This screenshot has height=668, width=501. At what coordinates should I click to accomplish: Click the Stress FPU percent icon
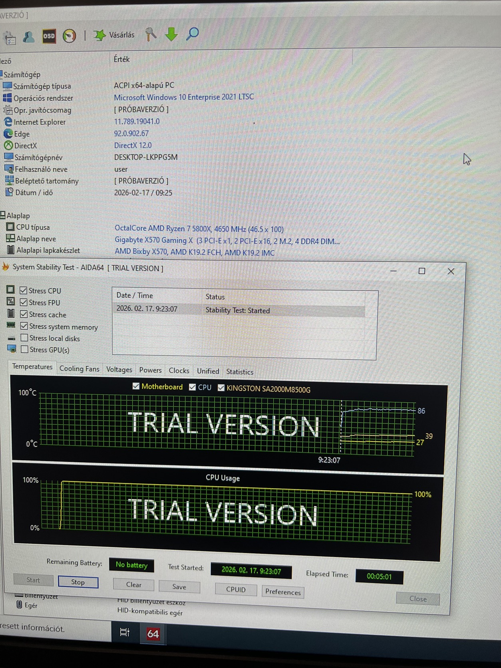pyautogui.click(x=11, y=301)
